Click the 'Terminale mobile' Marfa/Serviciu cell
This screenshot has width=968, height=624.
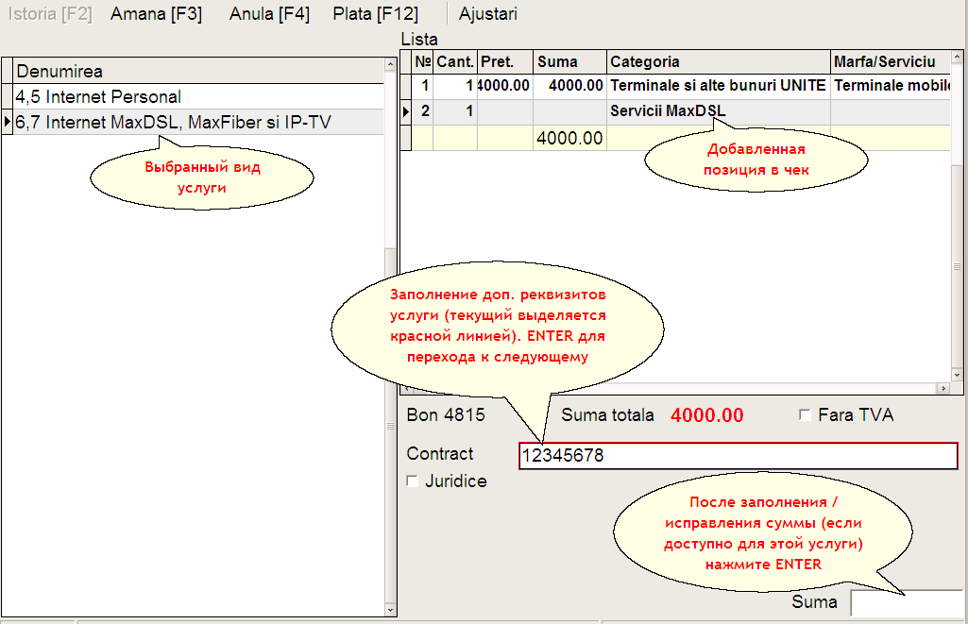(891, 86)
